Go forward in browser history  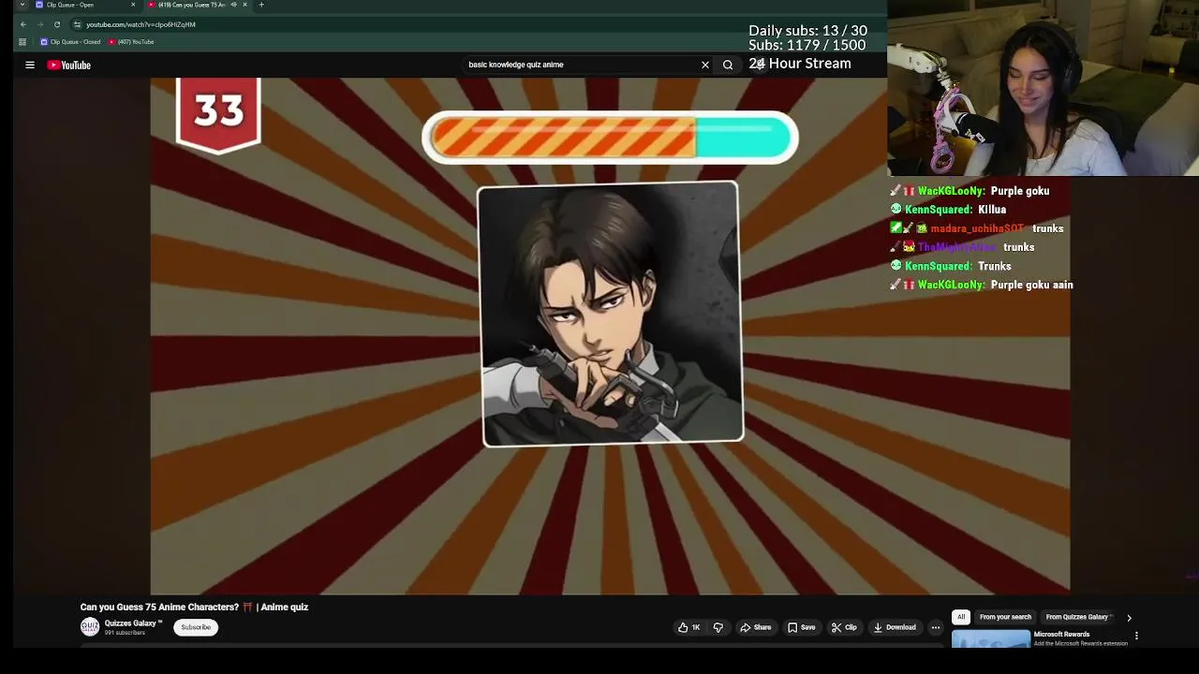pos(40,24)
